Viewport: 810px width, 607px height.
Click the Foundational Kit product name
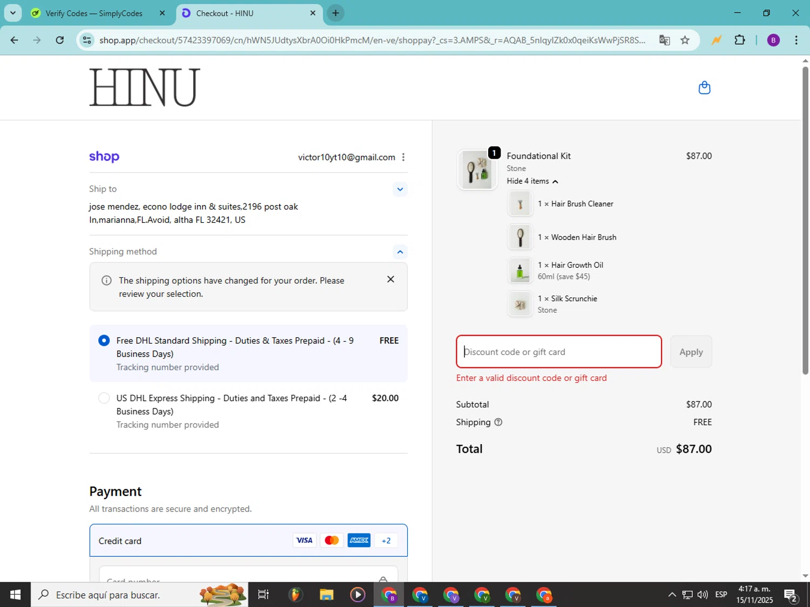click(538, 156)
